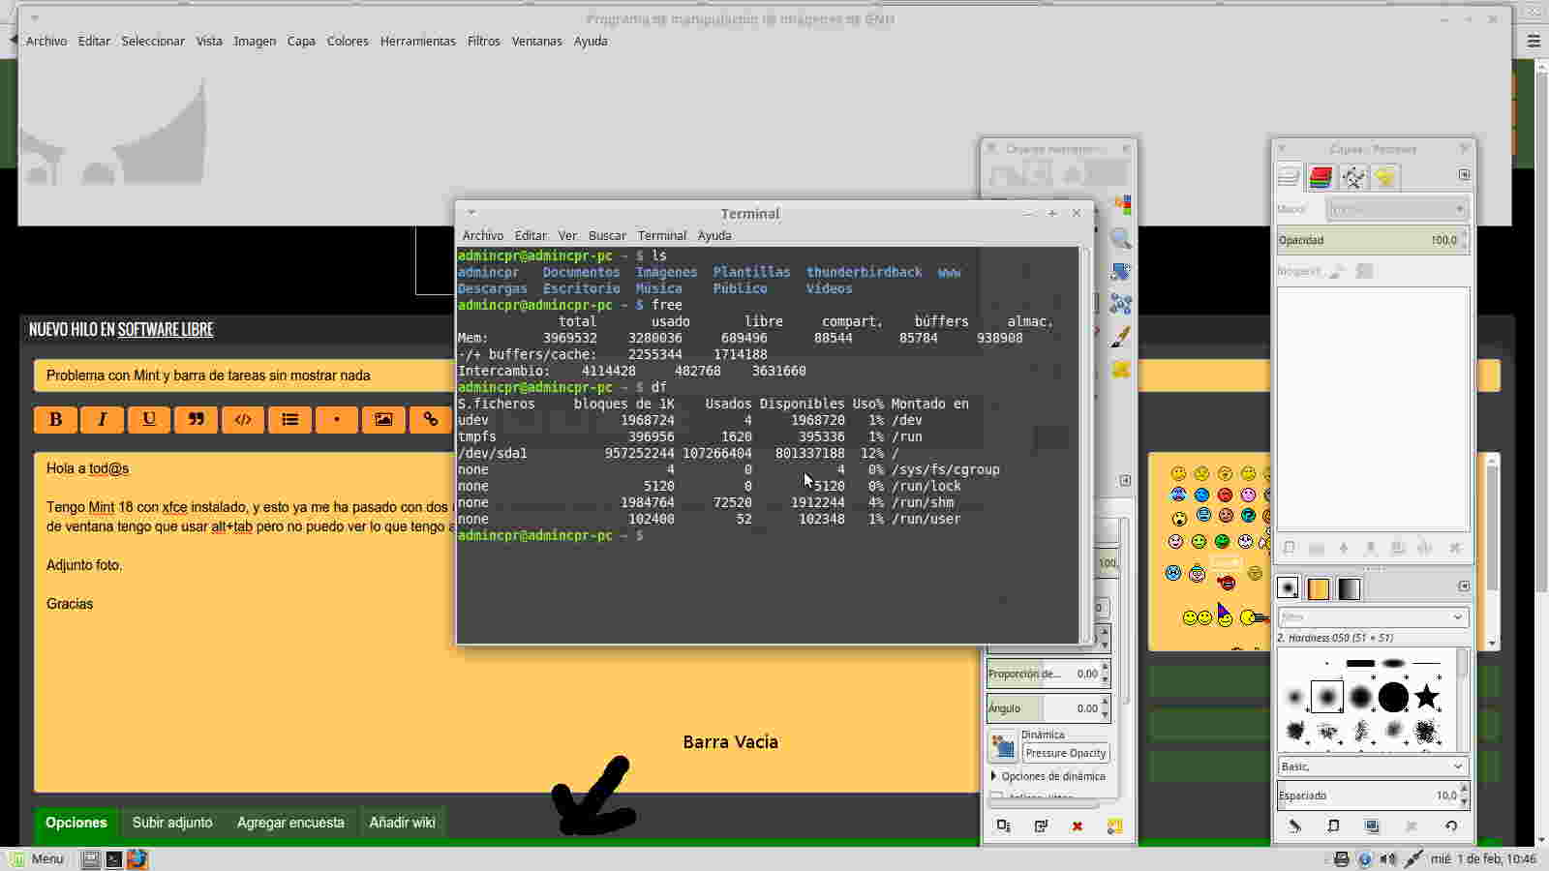Click the Agregar encuesta button
Viewport: 1549px width, 871px height.
coord(290,823)
